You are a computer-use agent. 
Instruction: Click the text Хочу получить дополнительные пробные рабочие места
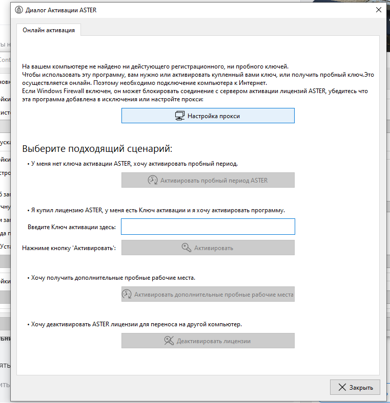113,278
